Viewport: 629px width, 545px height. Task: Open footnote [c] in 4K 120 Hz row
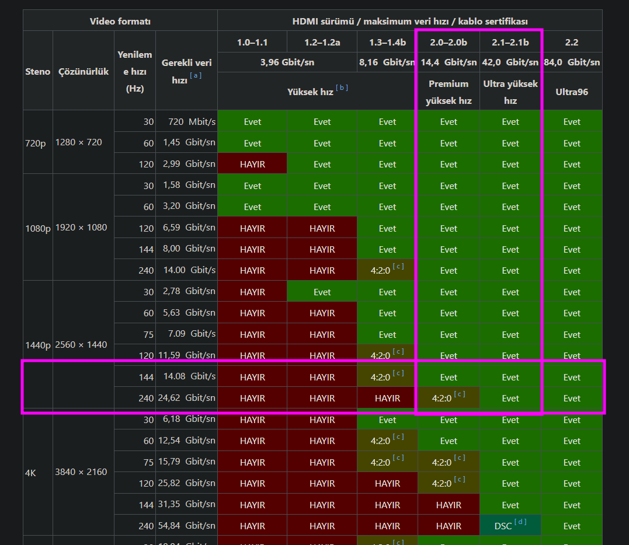point(460,479)
